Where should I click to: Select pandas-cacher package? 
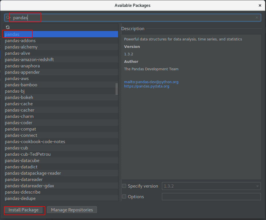[61, 110]
